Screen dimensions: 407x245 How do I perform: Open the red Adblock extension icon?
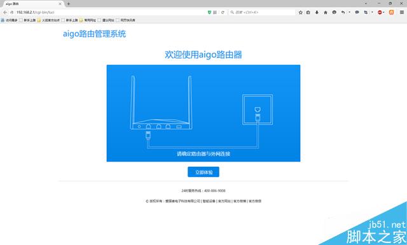coord(380,12)
